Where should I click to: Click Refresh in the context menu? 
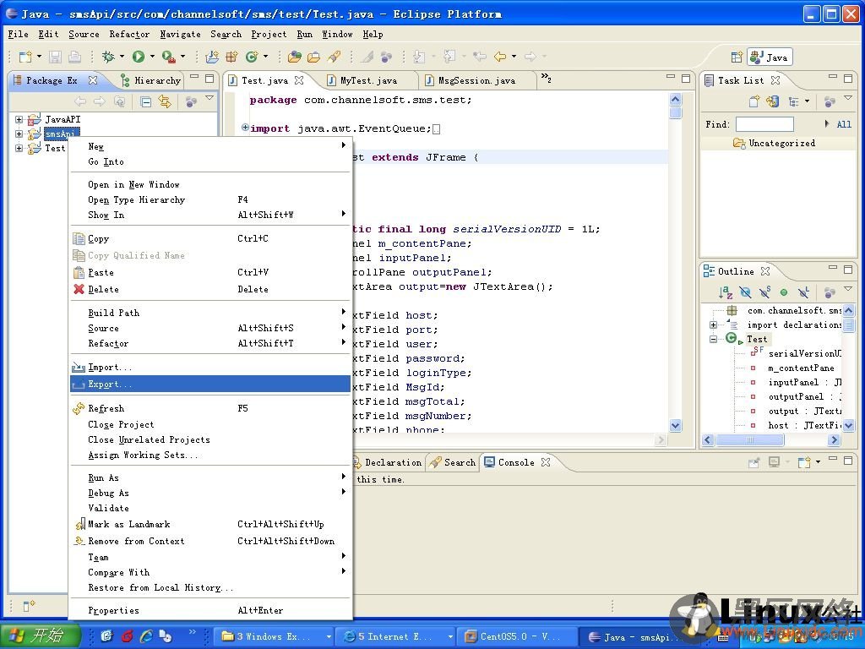tap(210, 408)
